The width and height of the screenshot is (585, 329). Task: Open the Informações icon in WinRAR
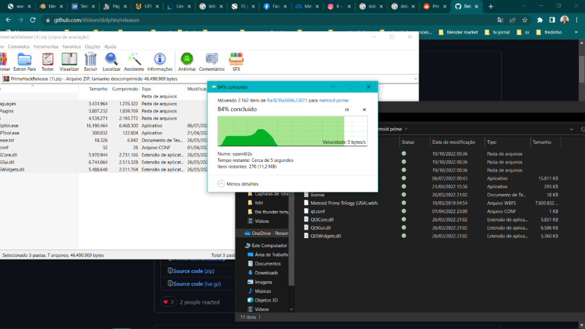pos(160,62)
